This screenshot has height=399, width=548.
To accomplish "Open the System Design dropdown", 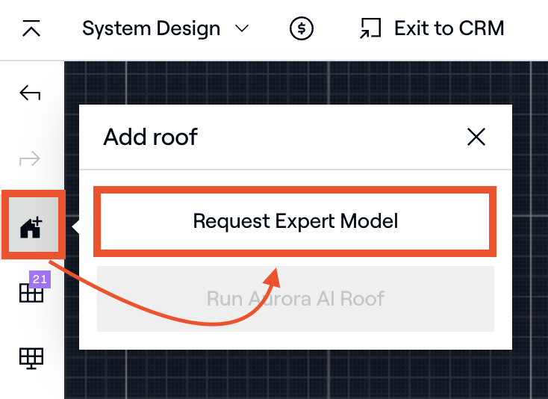I will coord(165,28).
